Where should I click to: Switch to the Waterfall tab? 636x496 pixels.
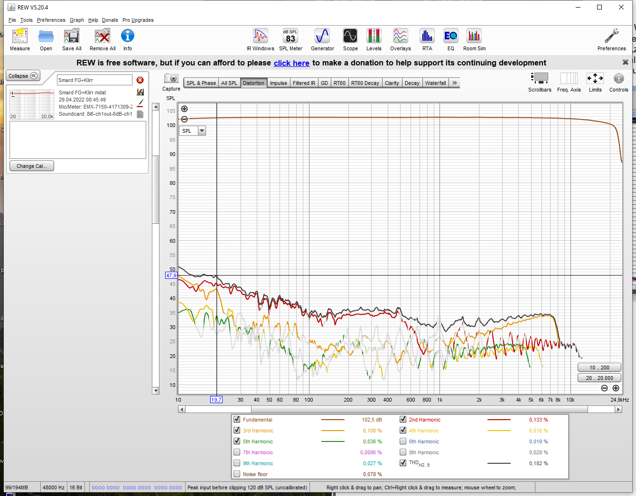click(435, 83)
